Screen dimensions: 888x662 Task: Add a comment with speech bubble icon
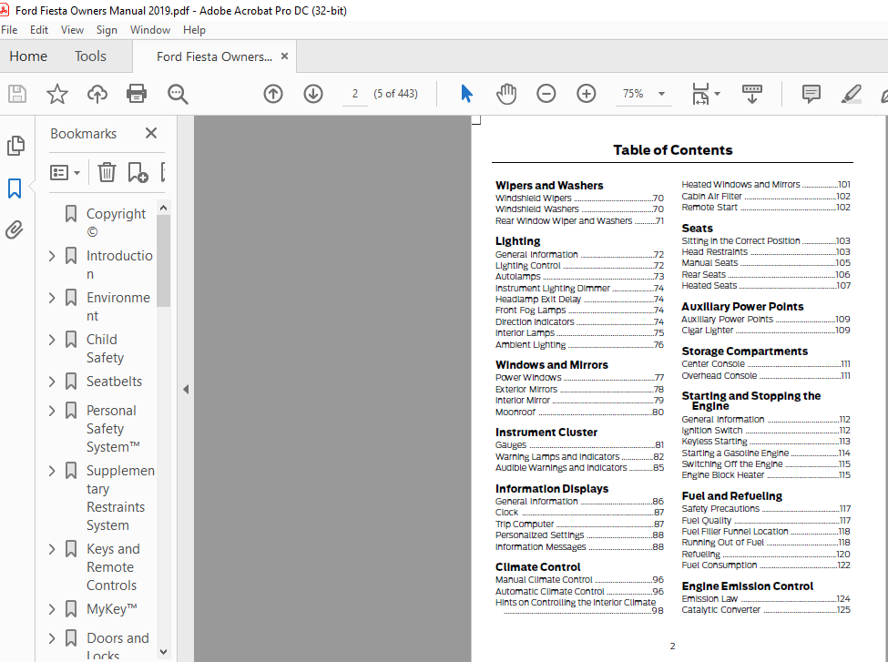(x=811, y=94)
